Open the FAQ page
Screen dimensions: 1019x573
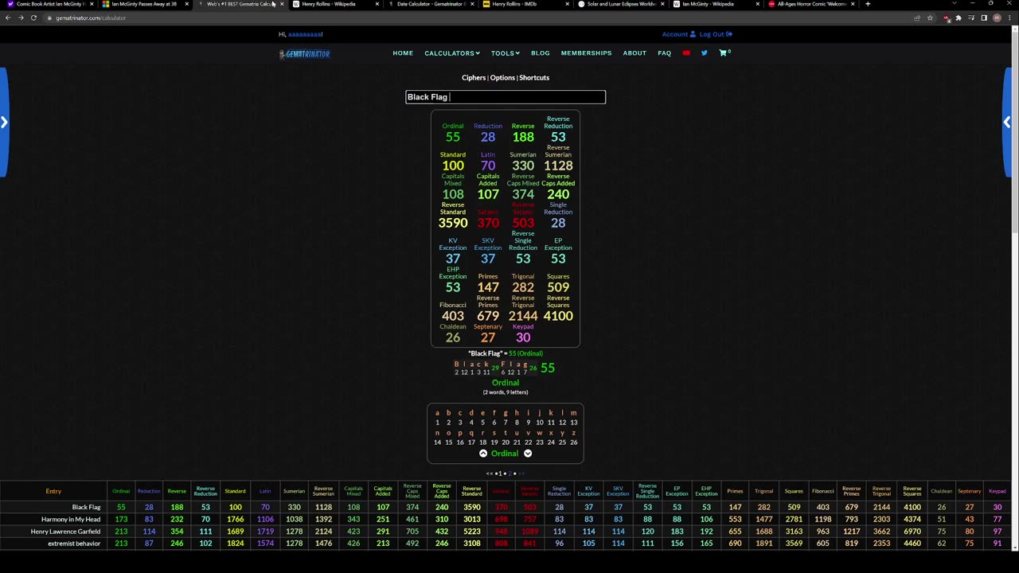pyautogui.click(x=665, y=53)
